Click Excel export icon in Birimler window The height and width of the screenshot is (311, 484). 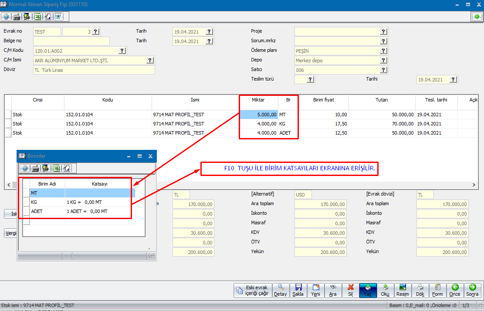(56, 168)
